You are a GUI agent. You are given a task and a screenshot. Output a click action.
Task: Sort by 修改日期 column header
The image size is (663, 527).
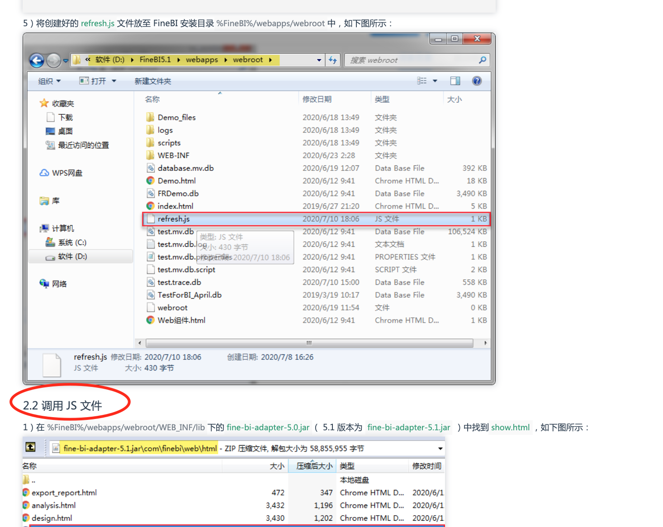[317, 99]
